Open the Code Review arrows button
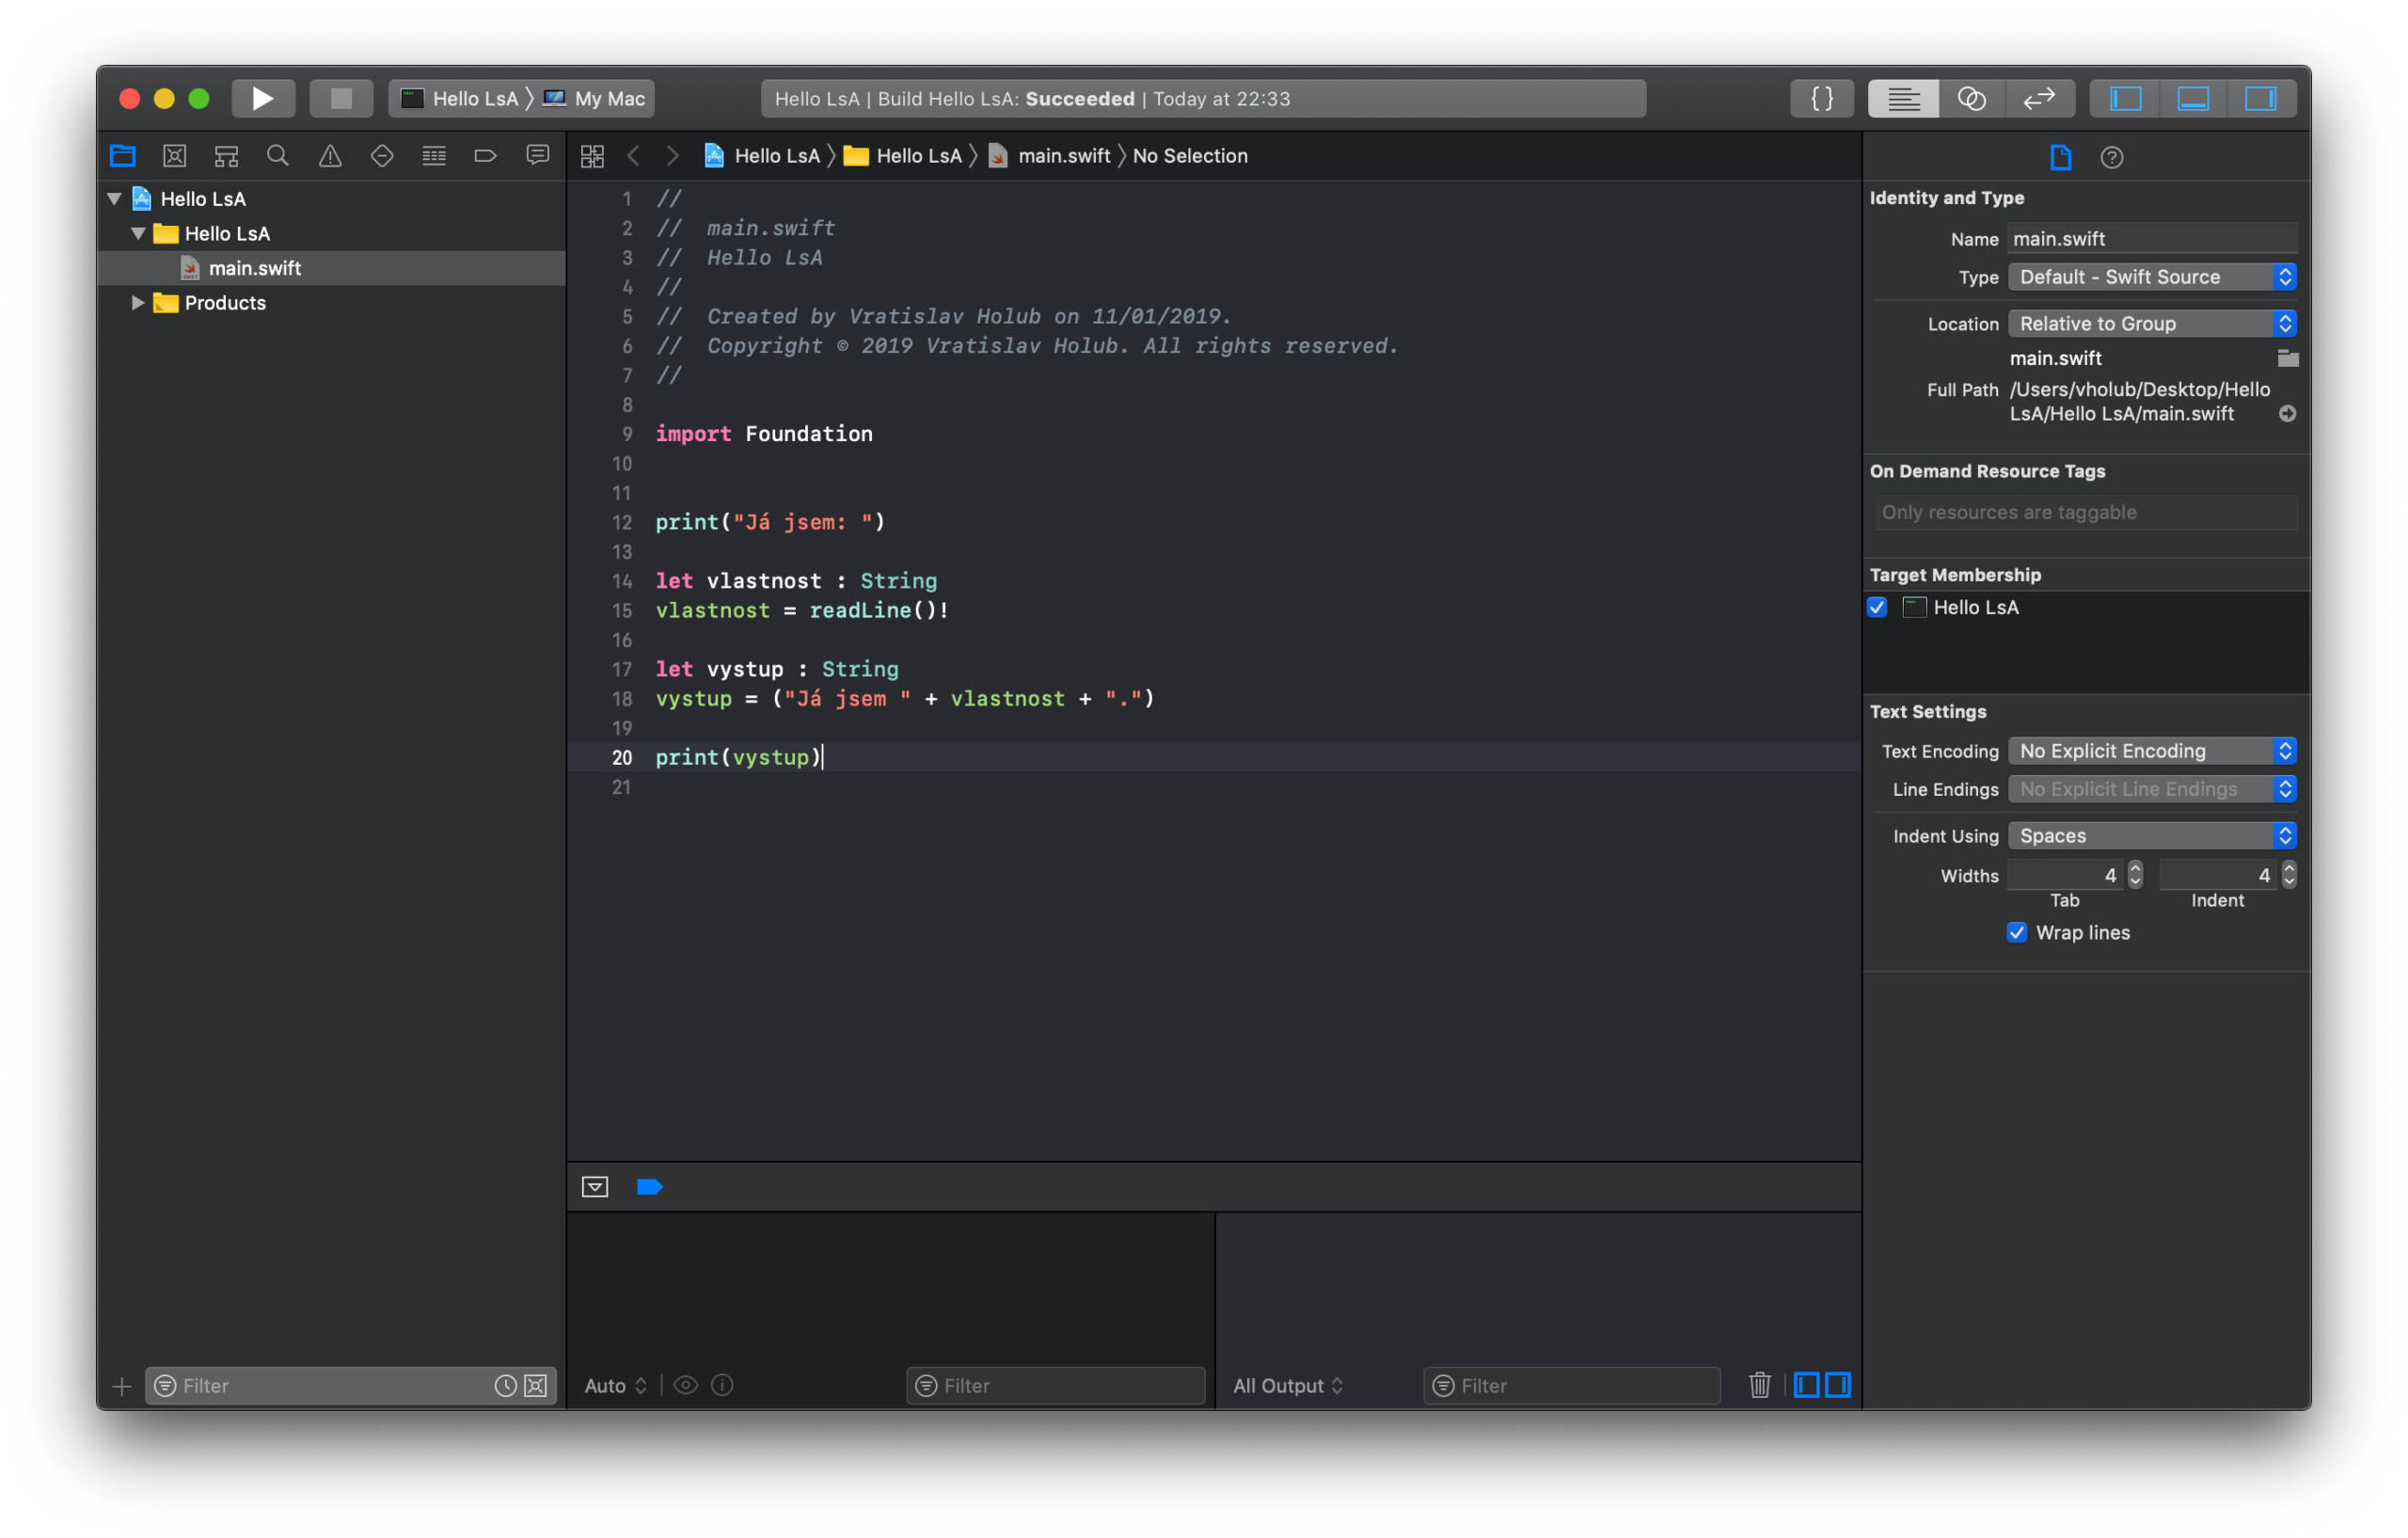The width and height of the screenshot is (2408, 1538). click(2038, 98)
